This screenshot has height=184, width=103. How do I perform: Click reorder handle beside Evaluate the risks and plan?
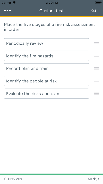pyautogui.click(x=96, y=94)
